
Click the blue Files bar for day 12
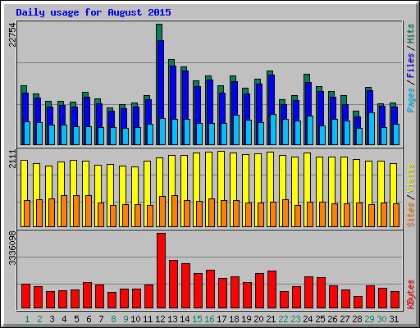pos(161,80)
